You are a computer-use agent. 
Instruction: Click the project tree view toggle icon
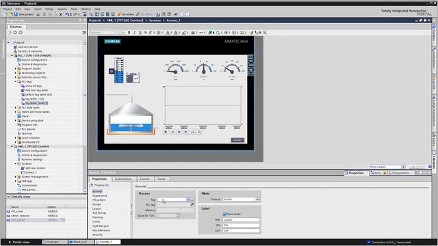83,33
